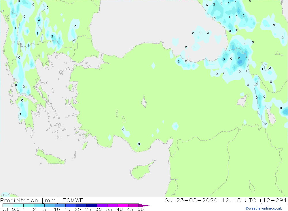Click the 2–5 mm legend color swatch
This screenshot has height=211, width=288.
point(39,205)
